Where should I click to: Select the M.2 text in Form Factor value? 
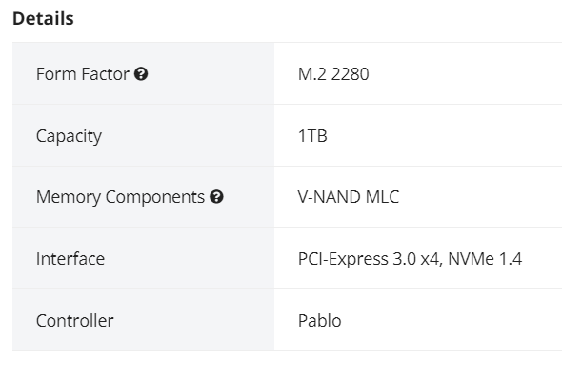pos(312,74)
